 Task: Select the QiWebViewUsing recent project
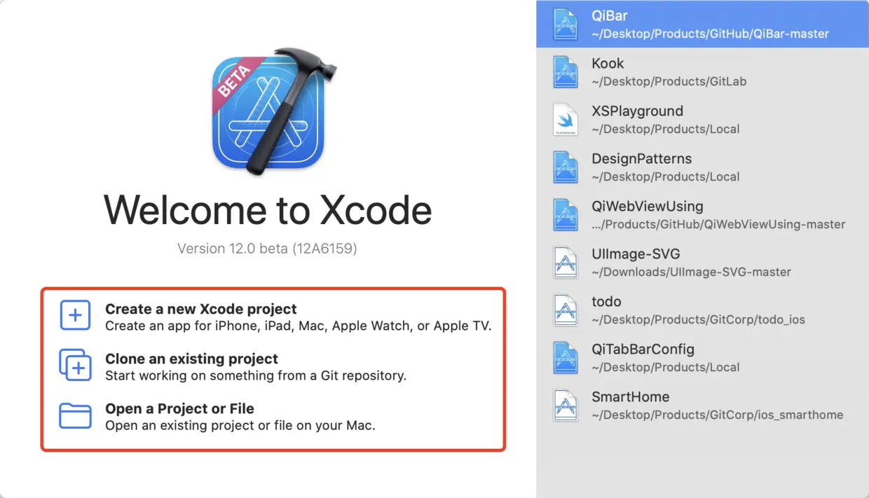tap(702, 214)
